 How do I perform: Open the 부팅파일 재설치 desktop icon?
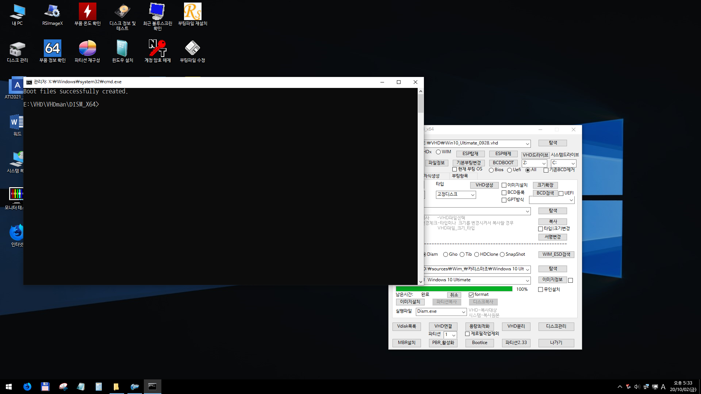[x=192, y=15]
